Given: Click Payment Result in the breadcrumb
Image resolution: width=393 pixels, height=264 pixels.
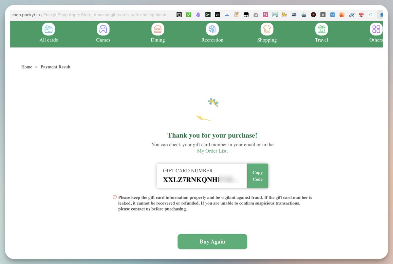Looking at the screenshot, I should 56,67.
